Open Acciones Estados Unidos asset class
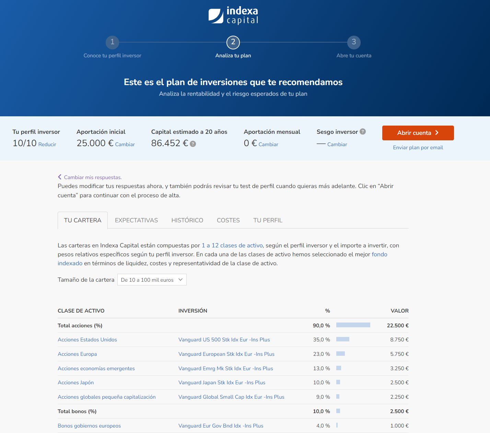 87,340
